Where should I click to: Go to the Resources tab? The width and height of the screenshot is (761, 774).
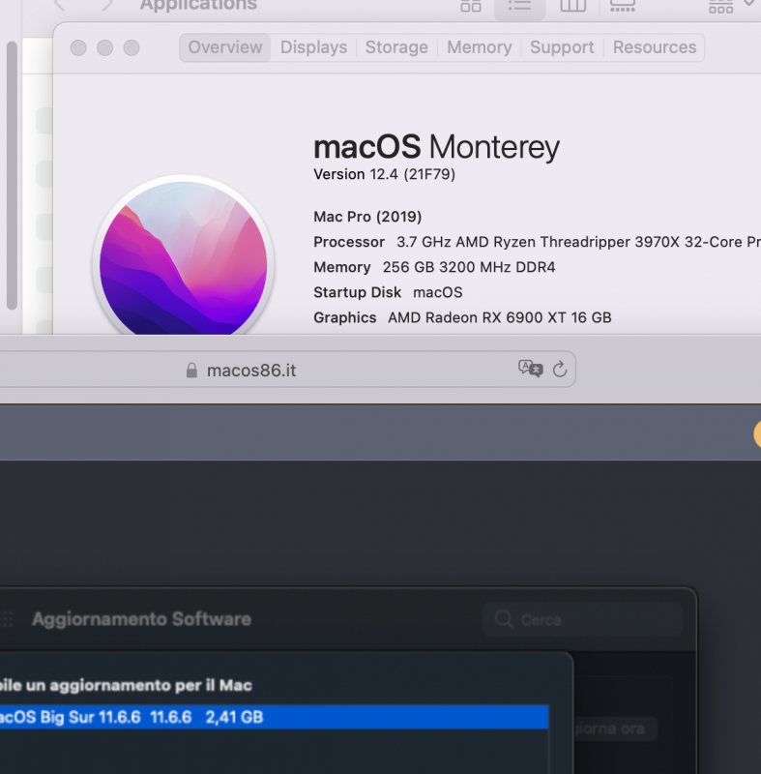coord(655,47)
